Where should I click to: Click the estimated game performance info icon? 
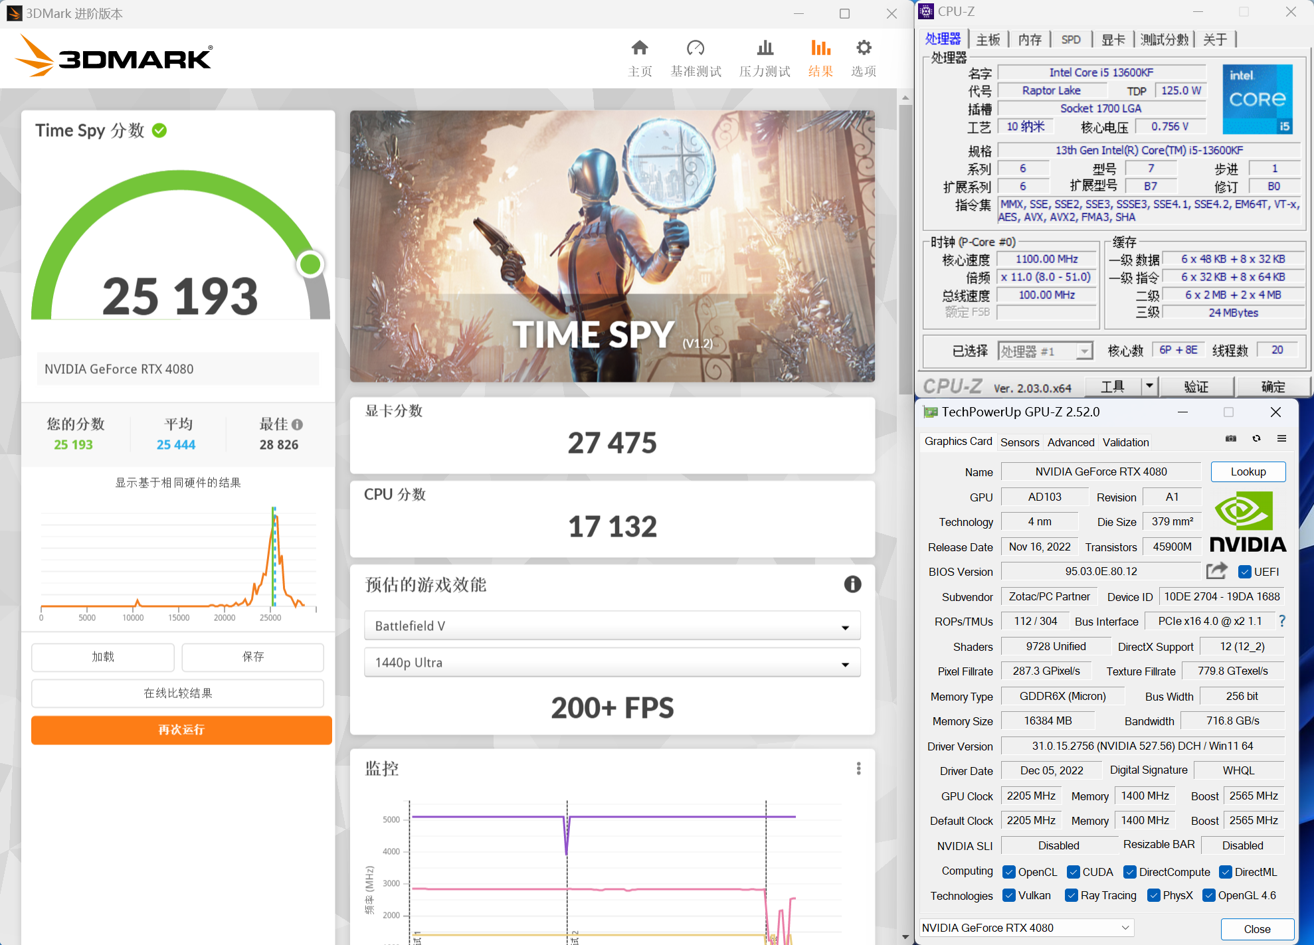coord(852,584)
